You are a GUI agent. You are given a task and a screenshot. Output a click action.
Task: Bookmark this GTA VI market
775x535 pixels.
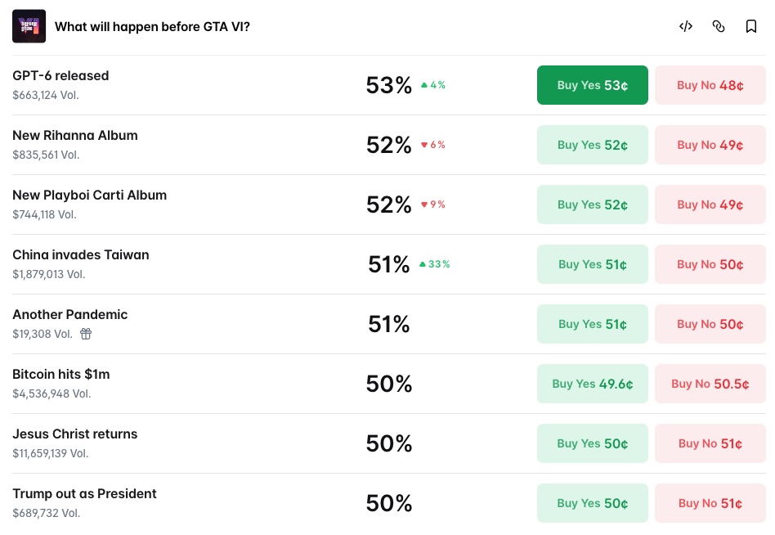pos(750,26)
